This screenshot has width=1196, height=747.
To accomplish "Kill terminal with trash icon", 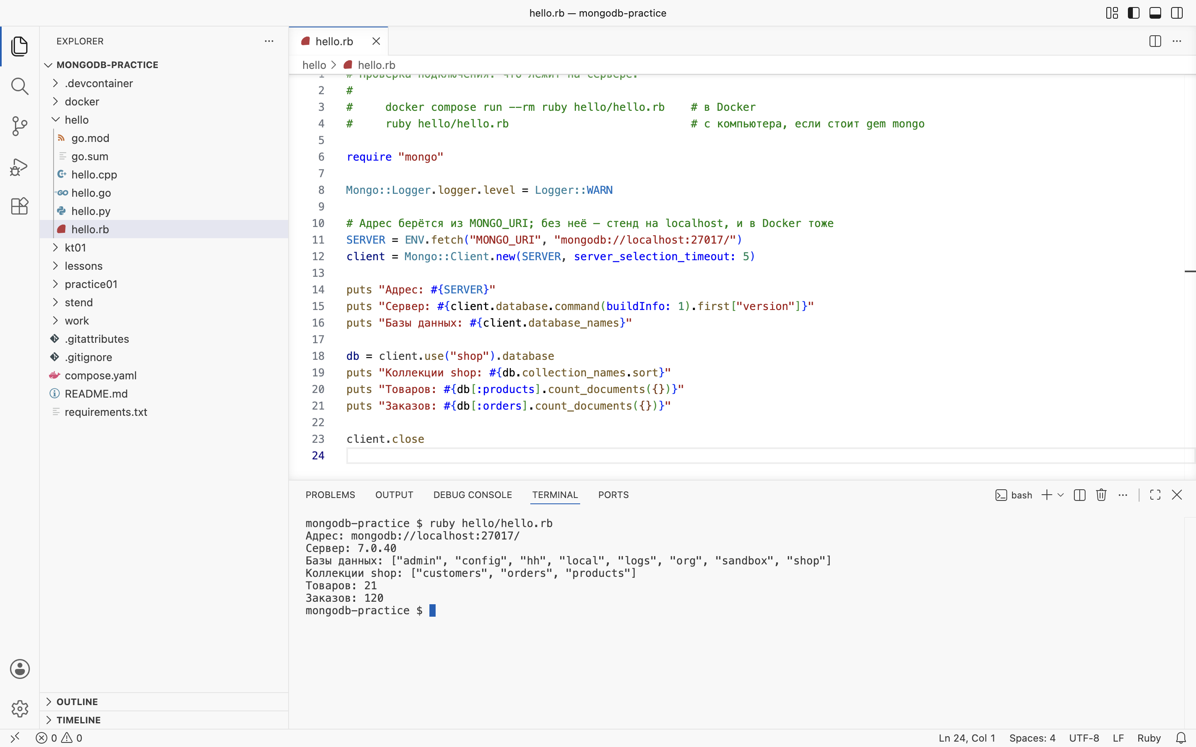I will point(1101,495).
